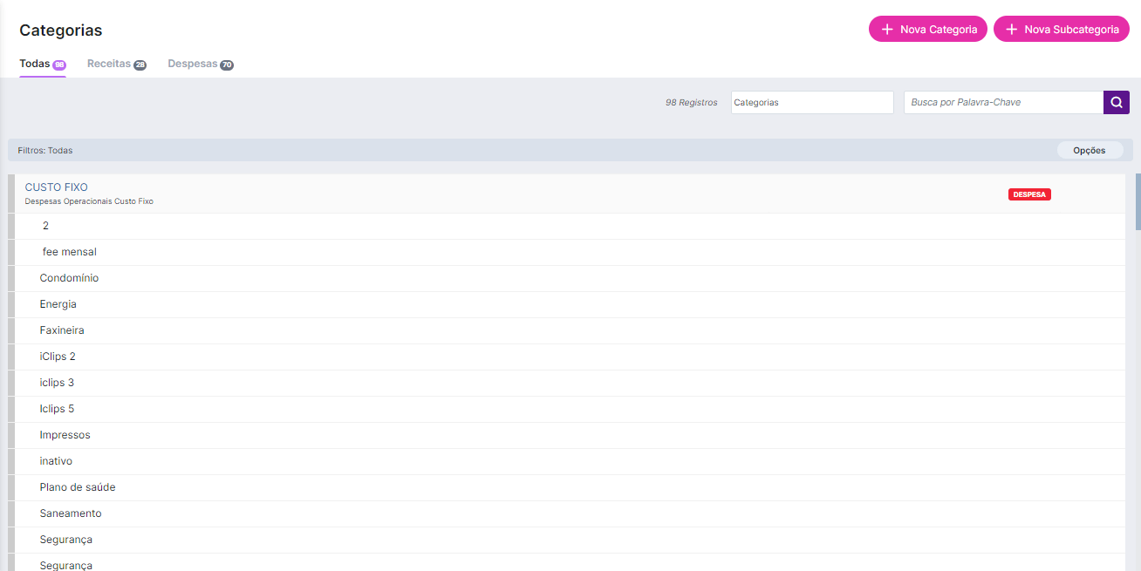Image resolution: width=1141 pixels, height=571 pixels.
Task: Click the drag handle next to Energia
Action: 10,303
